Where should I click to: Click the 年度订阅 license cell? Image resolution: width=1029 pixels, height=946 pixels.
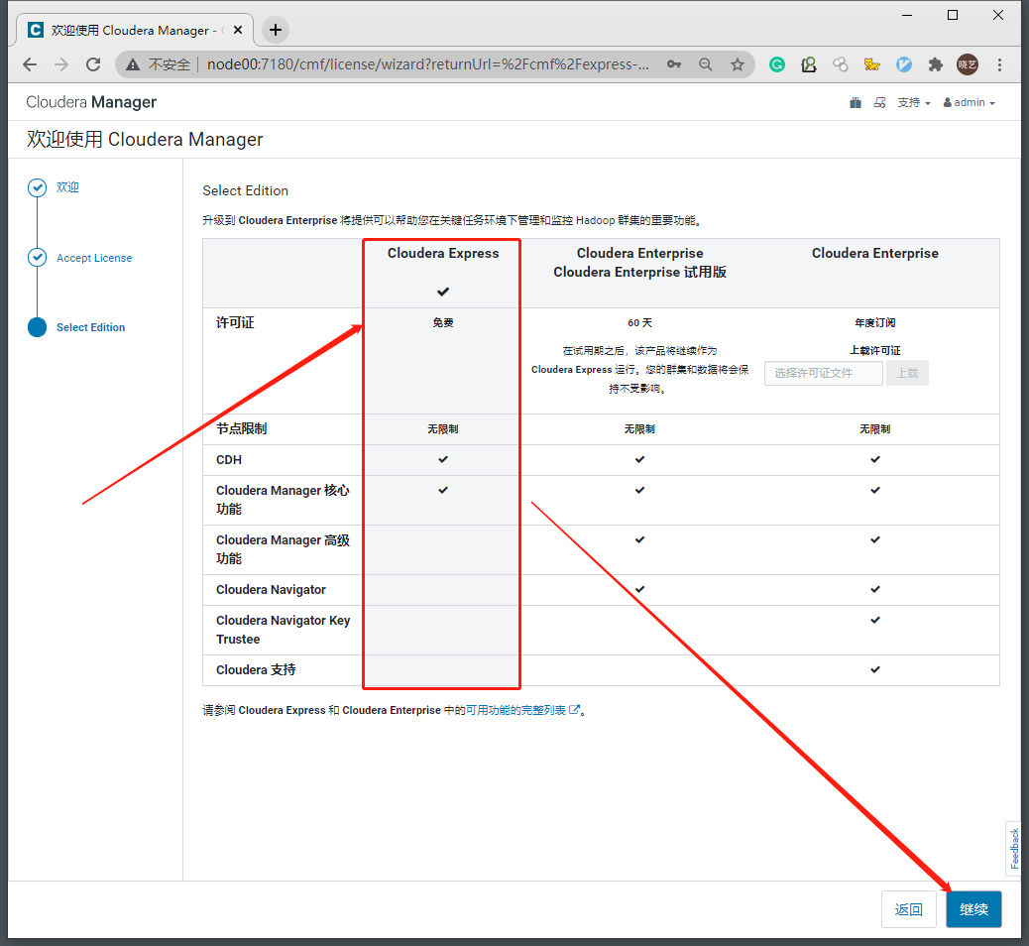pyautogui.click(x=874, y=322)
